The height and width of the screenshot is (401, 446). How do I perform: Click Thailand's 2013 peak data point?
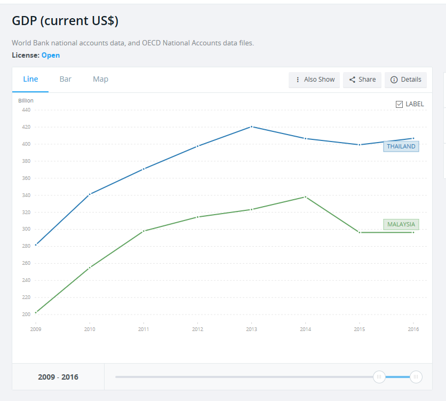tap(251, 127)
